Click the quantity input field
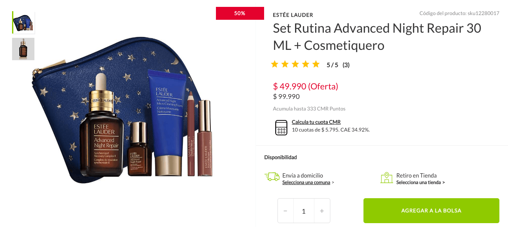Screen dimensions: 511x227 304,211
